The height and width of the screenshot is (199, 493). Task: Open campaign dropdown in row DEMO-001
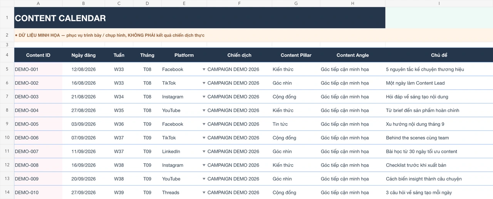click(204, 70)
